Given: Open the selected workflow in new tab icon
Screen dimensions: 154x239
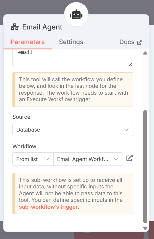Looking at the screenshot, I should [129, 158].
